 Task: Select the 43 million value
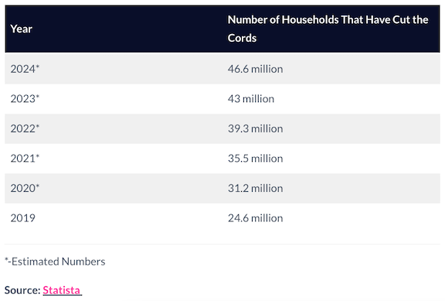(x=251, y=98)
